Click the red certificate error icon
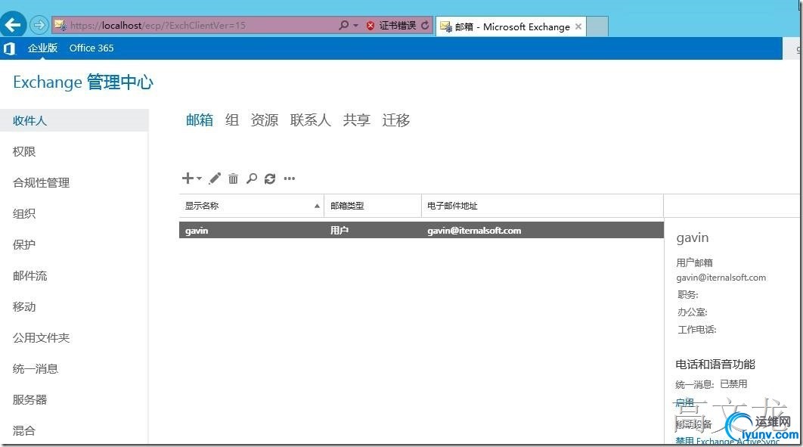Screen dimensions: 803x447 [370, 26]
